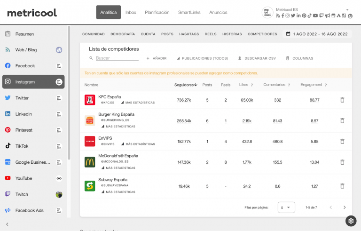The image size is (361, 231).
Task: Open settings gear at bottom right
Action: click(x=351, y=221)
